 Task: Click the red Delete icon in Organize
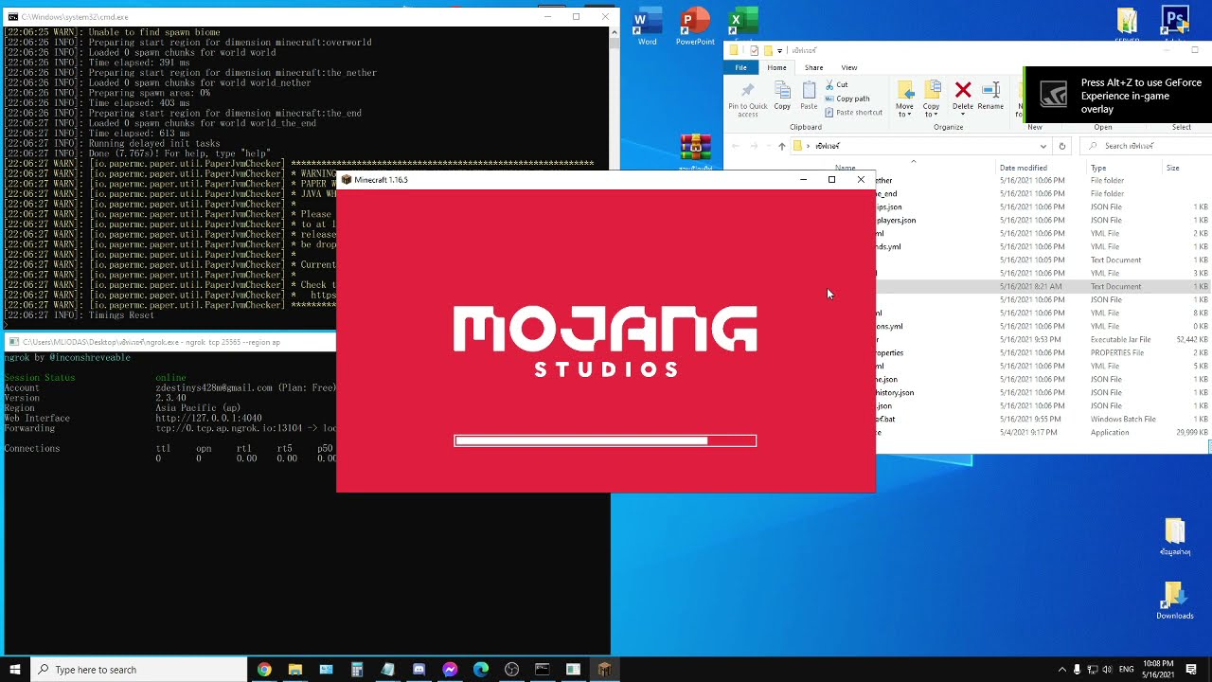pyautogui.click(x=963, y=90)
